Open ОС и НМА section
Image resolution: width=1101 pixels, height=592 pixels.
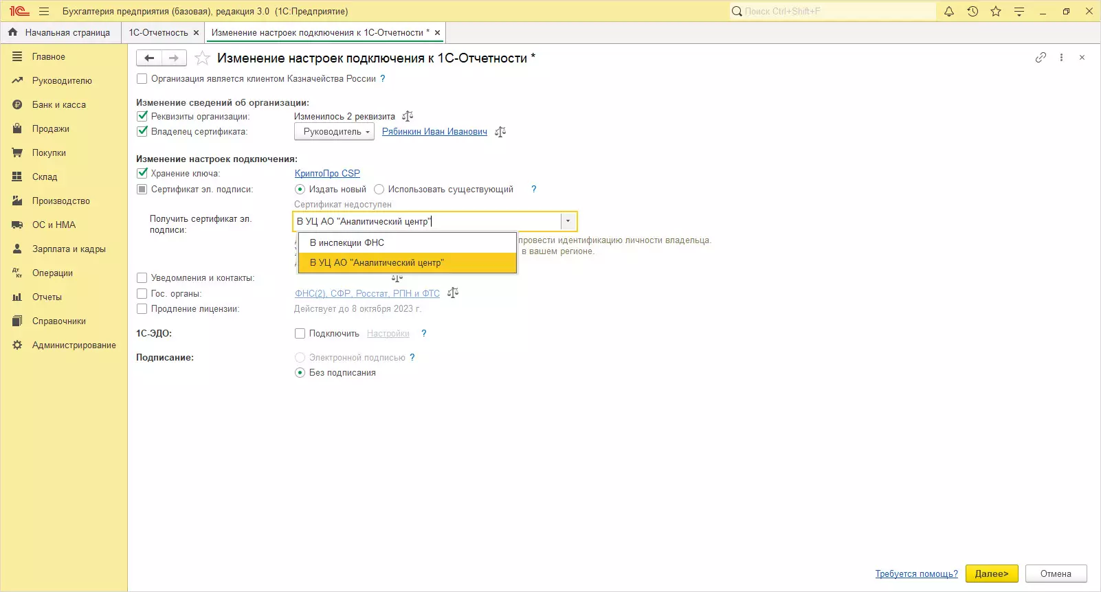64,225
